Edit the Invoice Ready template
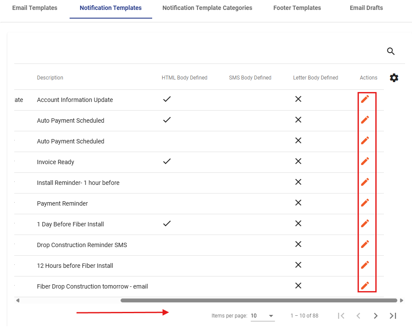Viewport: 412px width, 327px height. pos(365,161)
